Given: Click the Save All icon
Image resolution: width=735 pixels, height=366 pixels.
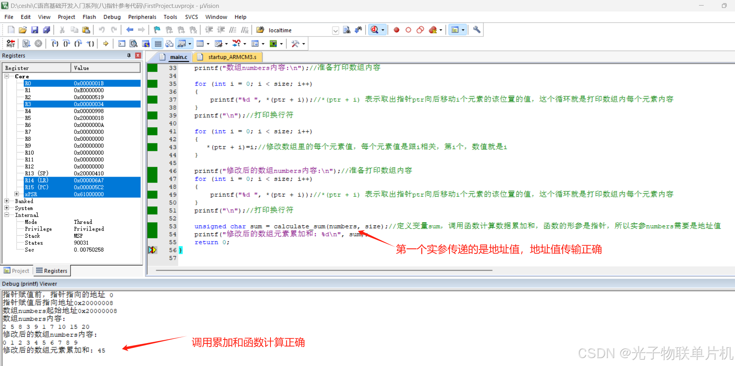Looking at the screenshot, I should point(46,30).
